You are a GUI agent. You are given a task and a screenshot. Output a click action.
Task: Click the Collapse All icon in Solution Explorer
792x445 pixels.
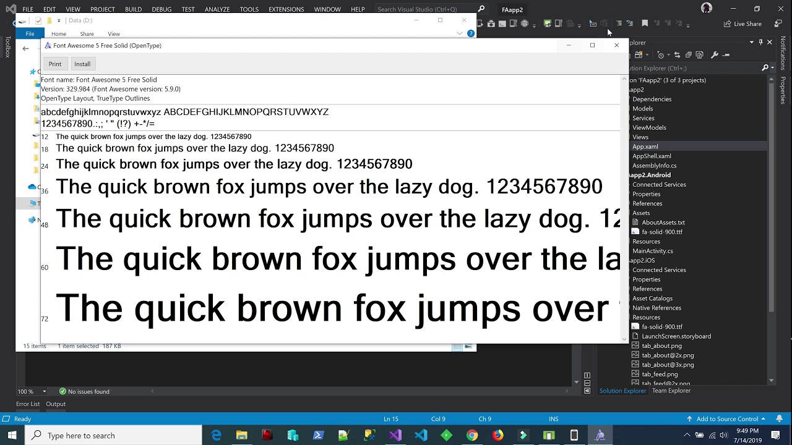(x=688, y=55)
